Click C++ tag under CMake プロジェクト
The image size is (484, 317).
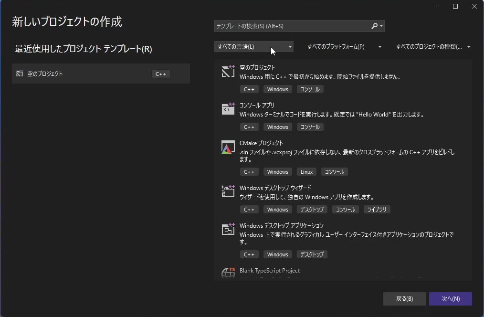point(249,172)
